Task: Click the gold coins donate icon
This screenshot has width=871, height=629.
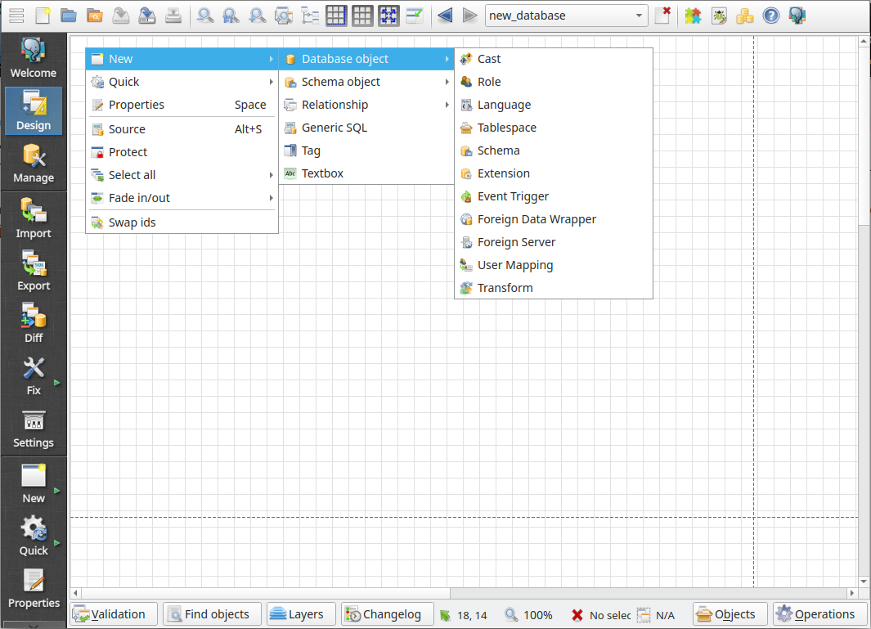Action: tap(745, 16)
